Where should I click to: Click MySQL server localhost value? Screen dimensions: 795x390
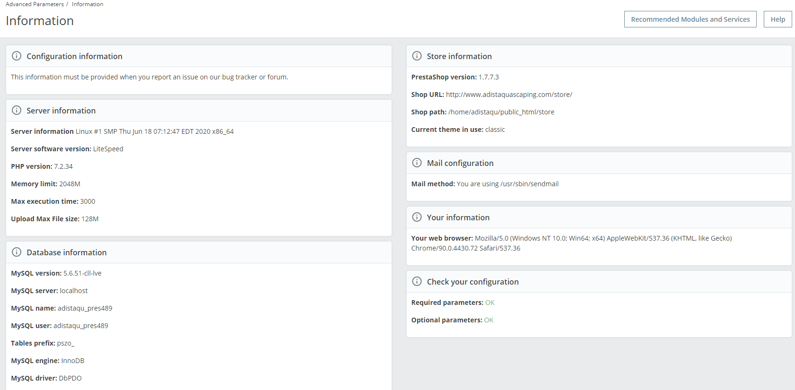73,291
